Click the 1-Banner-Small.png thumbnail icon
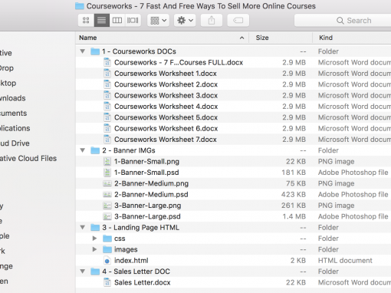This screenshot has width=391, height=293. [107, 161]
